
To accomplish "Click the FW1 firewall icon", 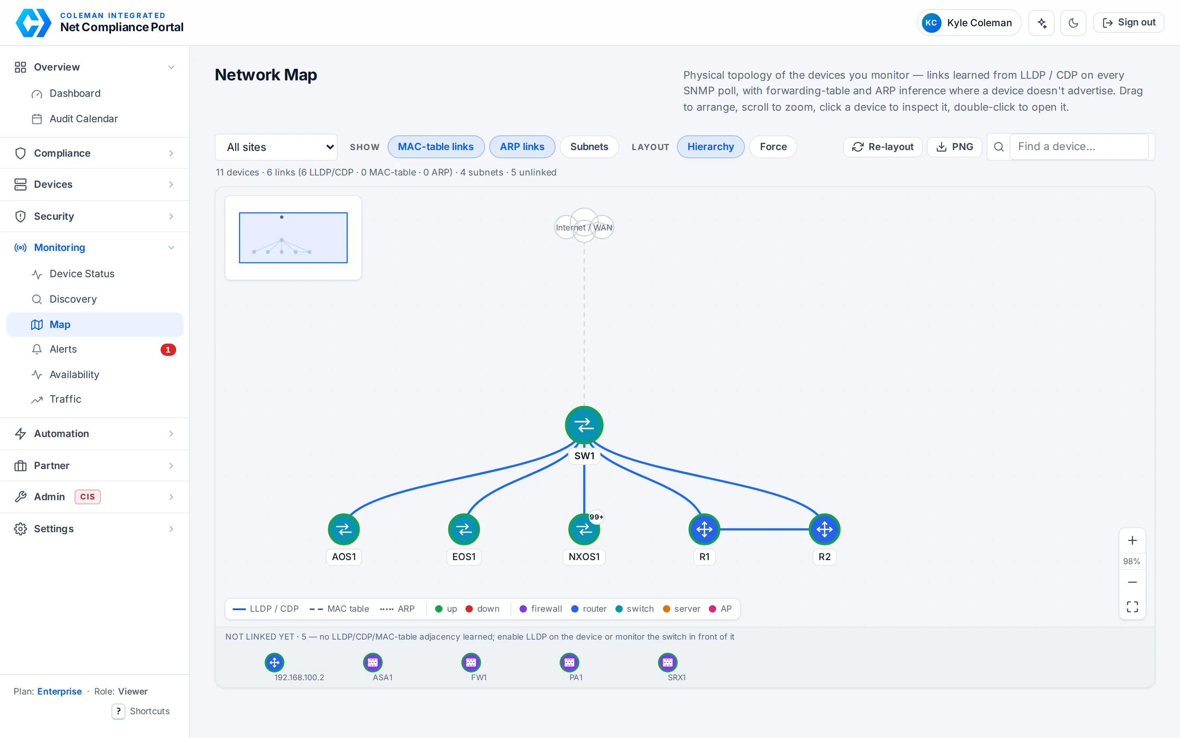I will coord(471,662).
